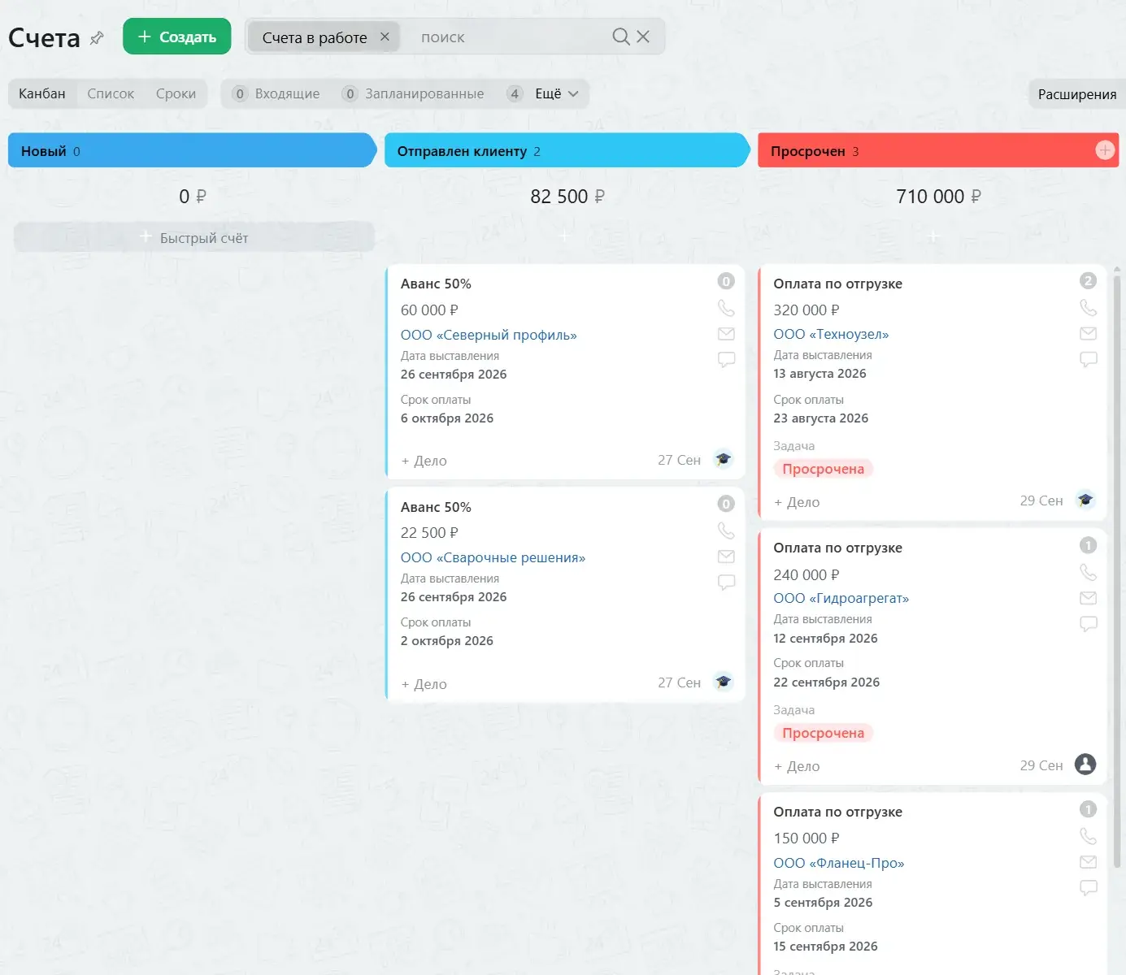
Task: Switch to the Канбан view
Action: (42, 93)
